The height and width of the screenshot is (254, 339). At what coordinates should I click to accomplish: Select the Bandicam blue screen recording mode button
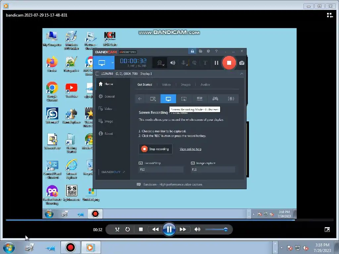coord(102,63)
